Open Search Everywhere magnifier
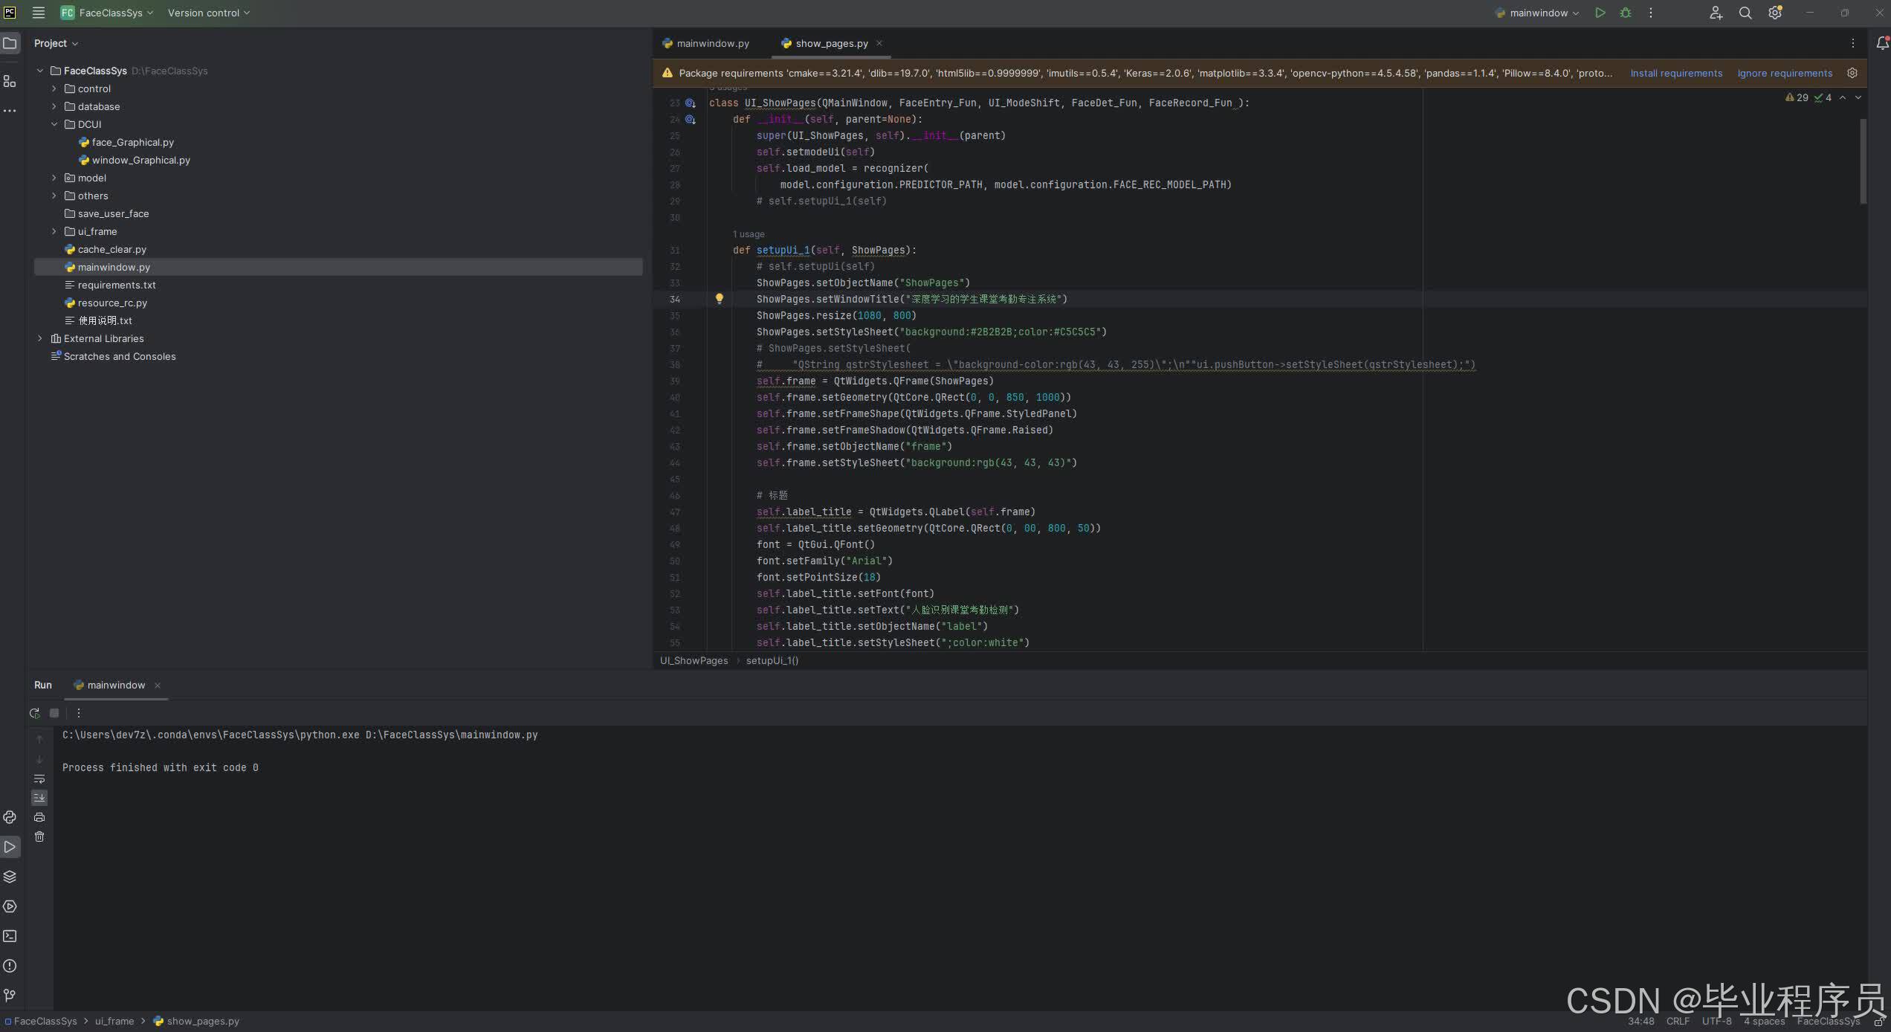1891x1032 pixels. point(1745,13)
